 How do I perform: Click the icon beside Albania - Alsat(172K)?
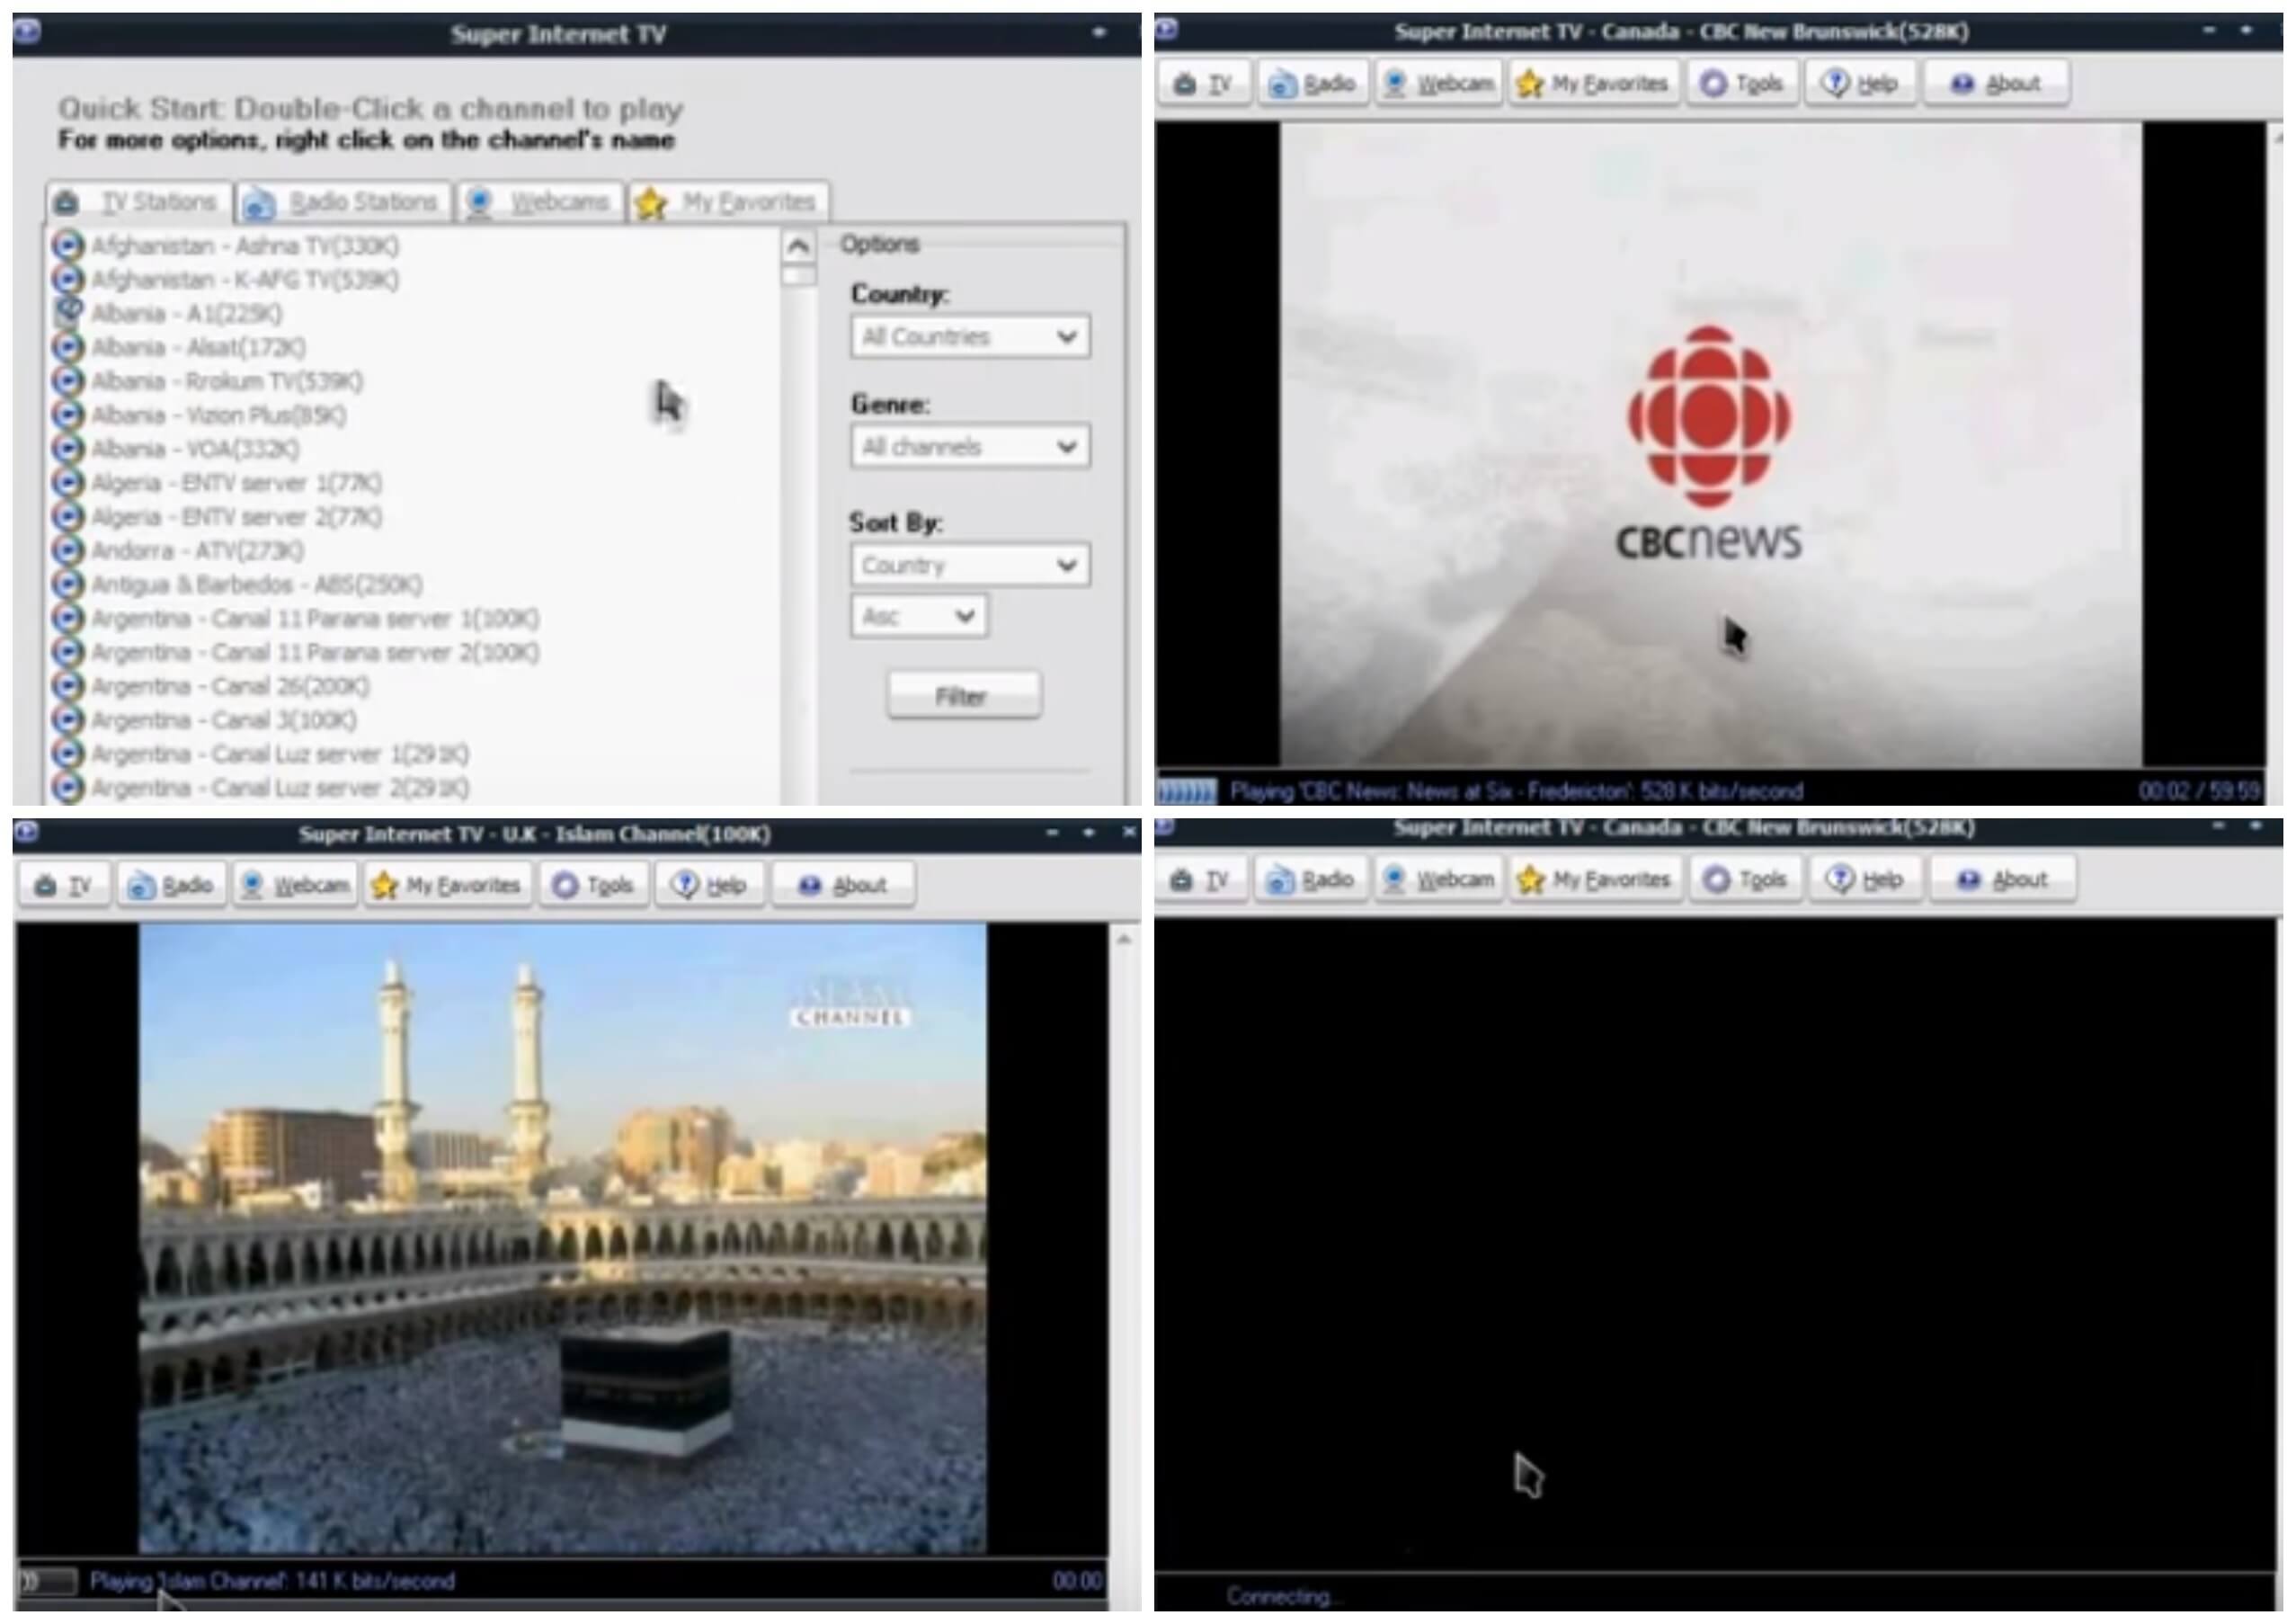click(67, 347)
